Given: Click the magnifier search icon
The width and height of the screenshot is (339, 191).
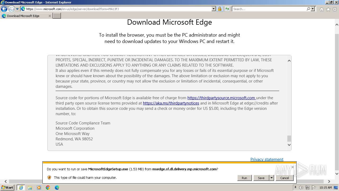Looking at the screenshot, I should coord(308,9).
